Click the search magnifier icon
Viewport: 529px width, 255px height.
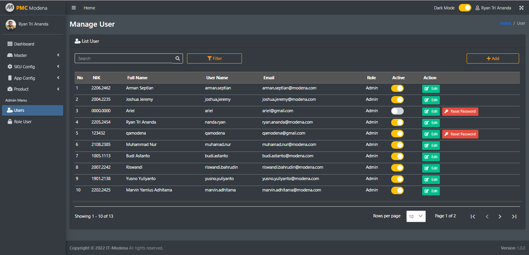178,58
